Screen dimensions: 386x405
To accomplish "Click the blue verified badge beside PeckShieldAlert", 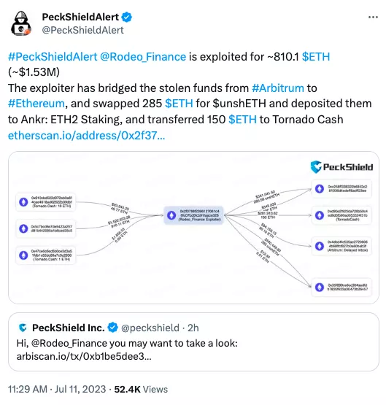I will [x=127, y=17].
